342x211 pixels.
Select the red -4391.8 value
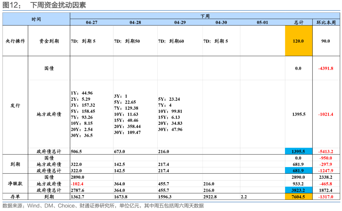tap(326, 68)
